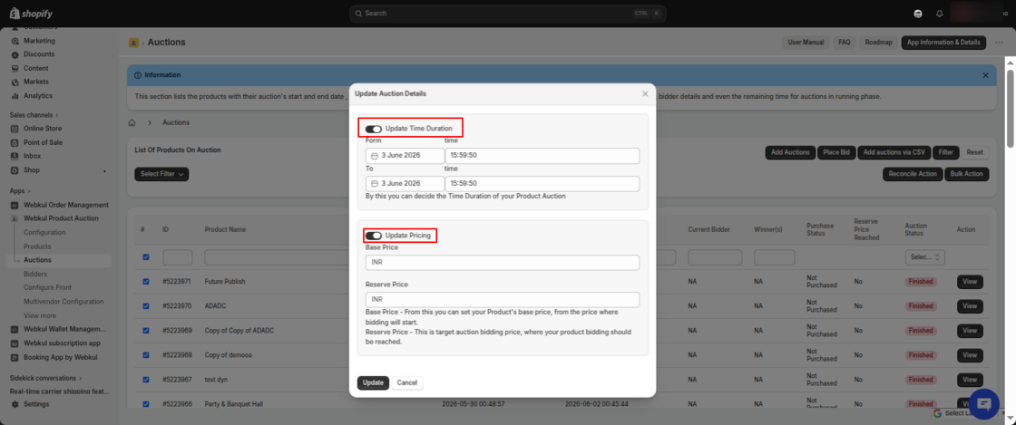Click the Marketing icon in sidebar

pyautogui.click(x=15, y=41)
